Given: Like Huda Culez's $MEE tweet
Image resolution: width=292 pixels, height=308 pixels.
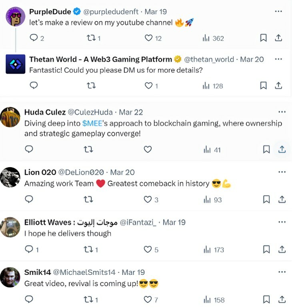Looking at the screenshot, I should coord(148,149).
